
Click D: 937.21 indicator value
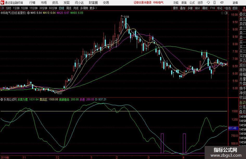(100, 99)
